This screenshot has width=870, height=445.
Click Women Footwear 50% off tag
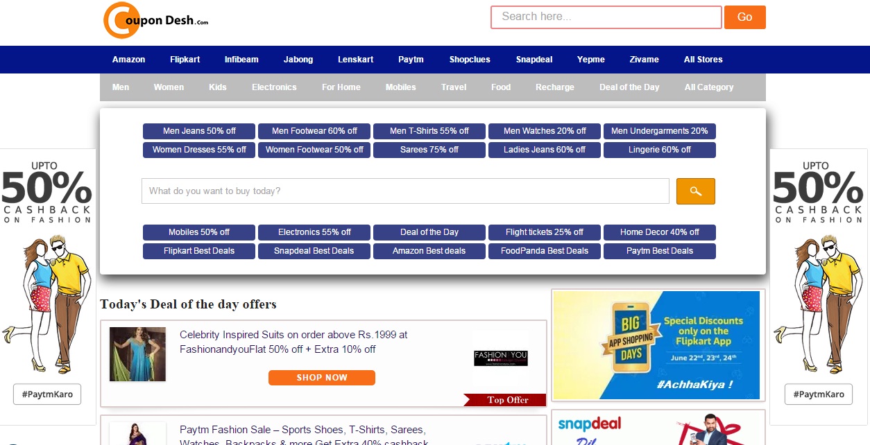314,150
